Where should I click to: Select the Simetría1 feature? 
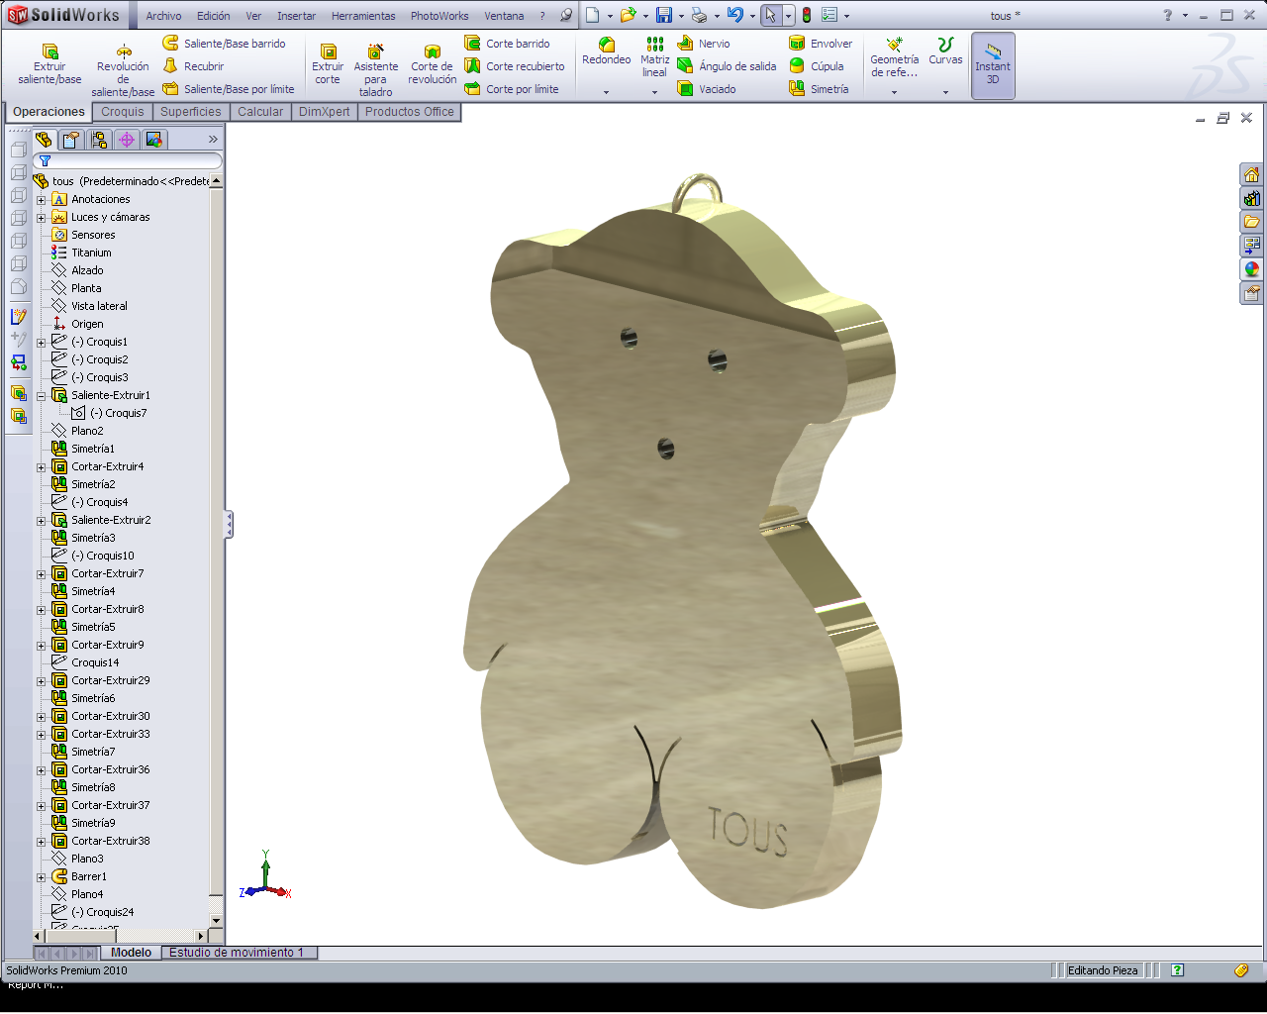click(x=84, y=449)
